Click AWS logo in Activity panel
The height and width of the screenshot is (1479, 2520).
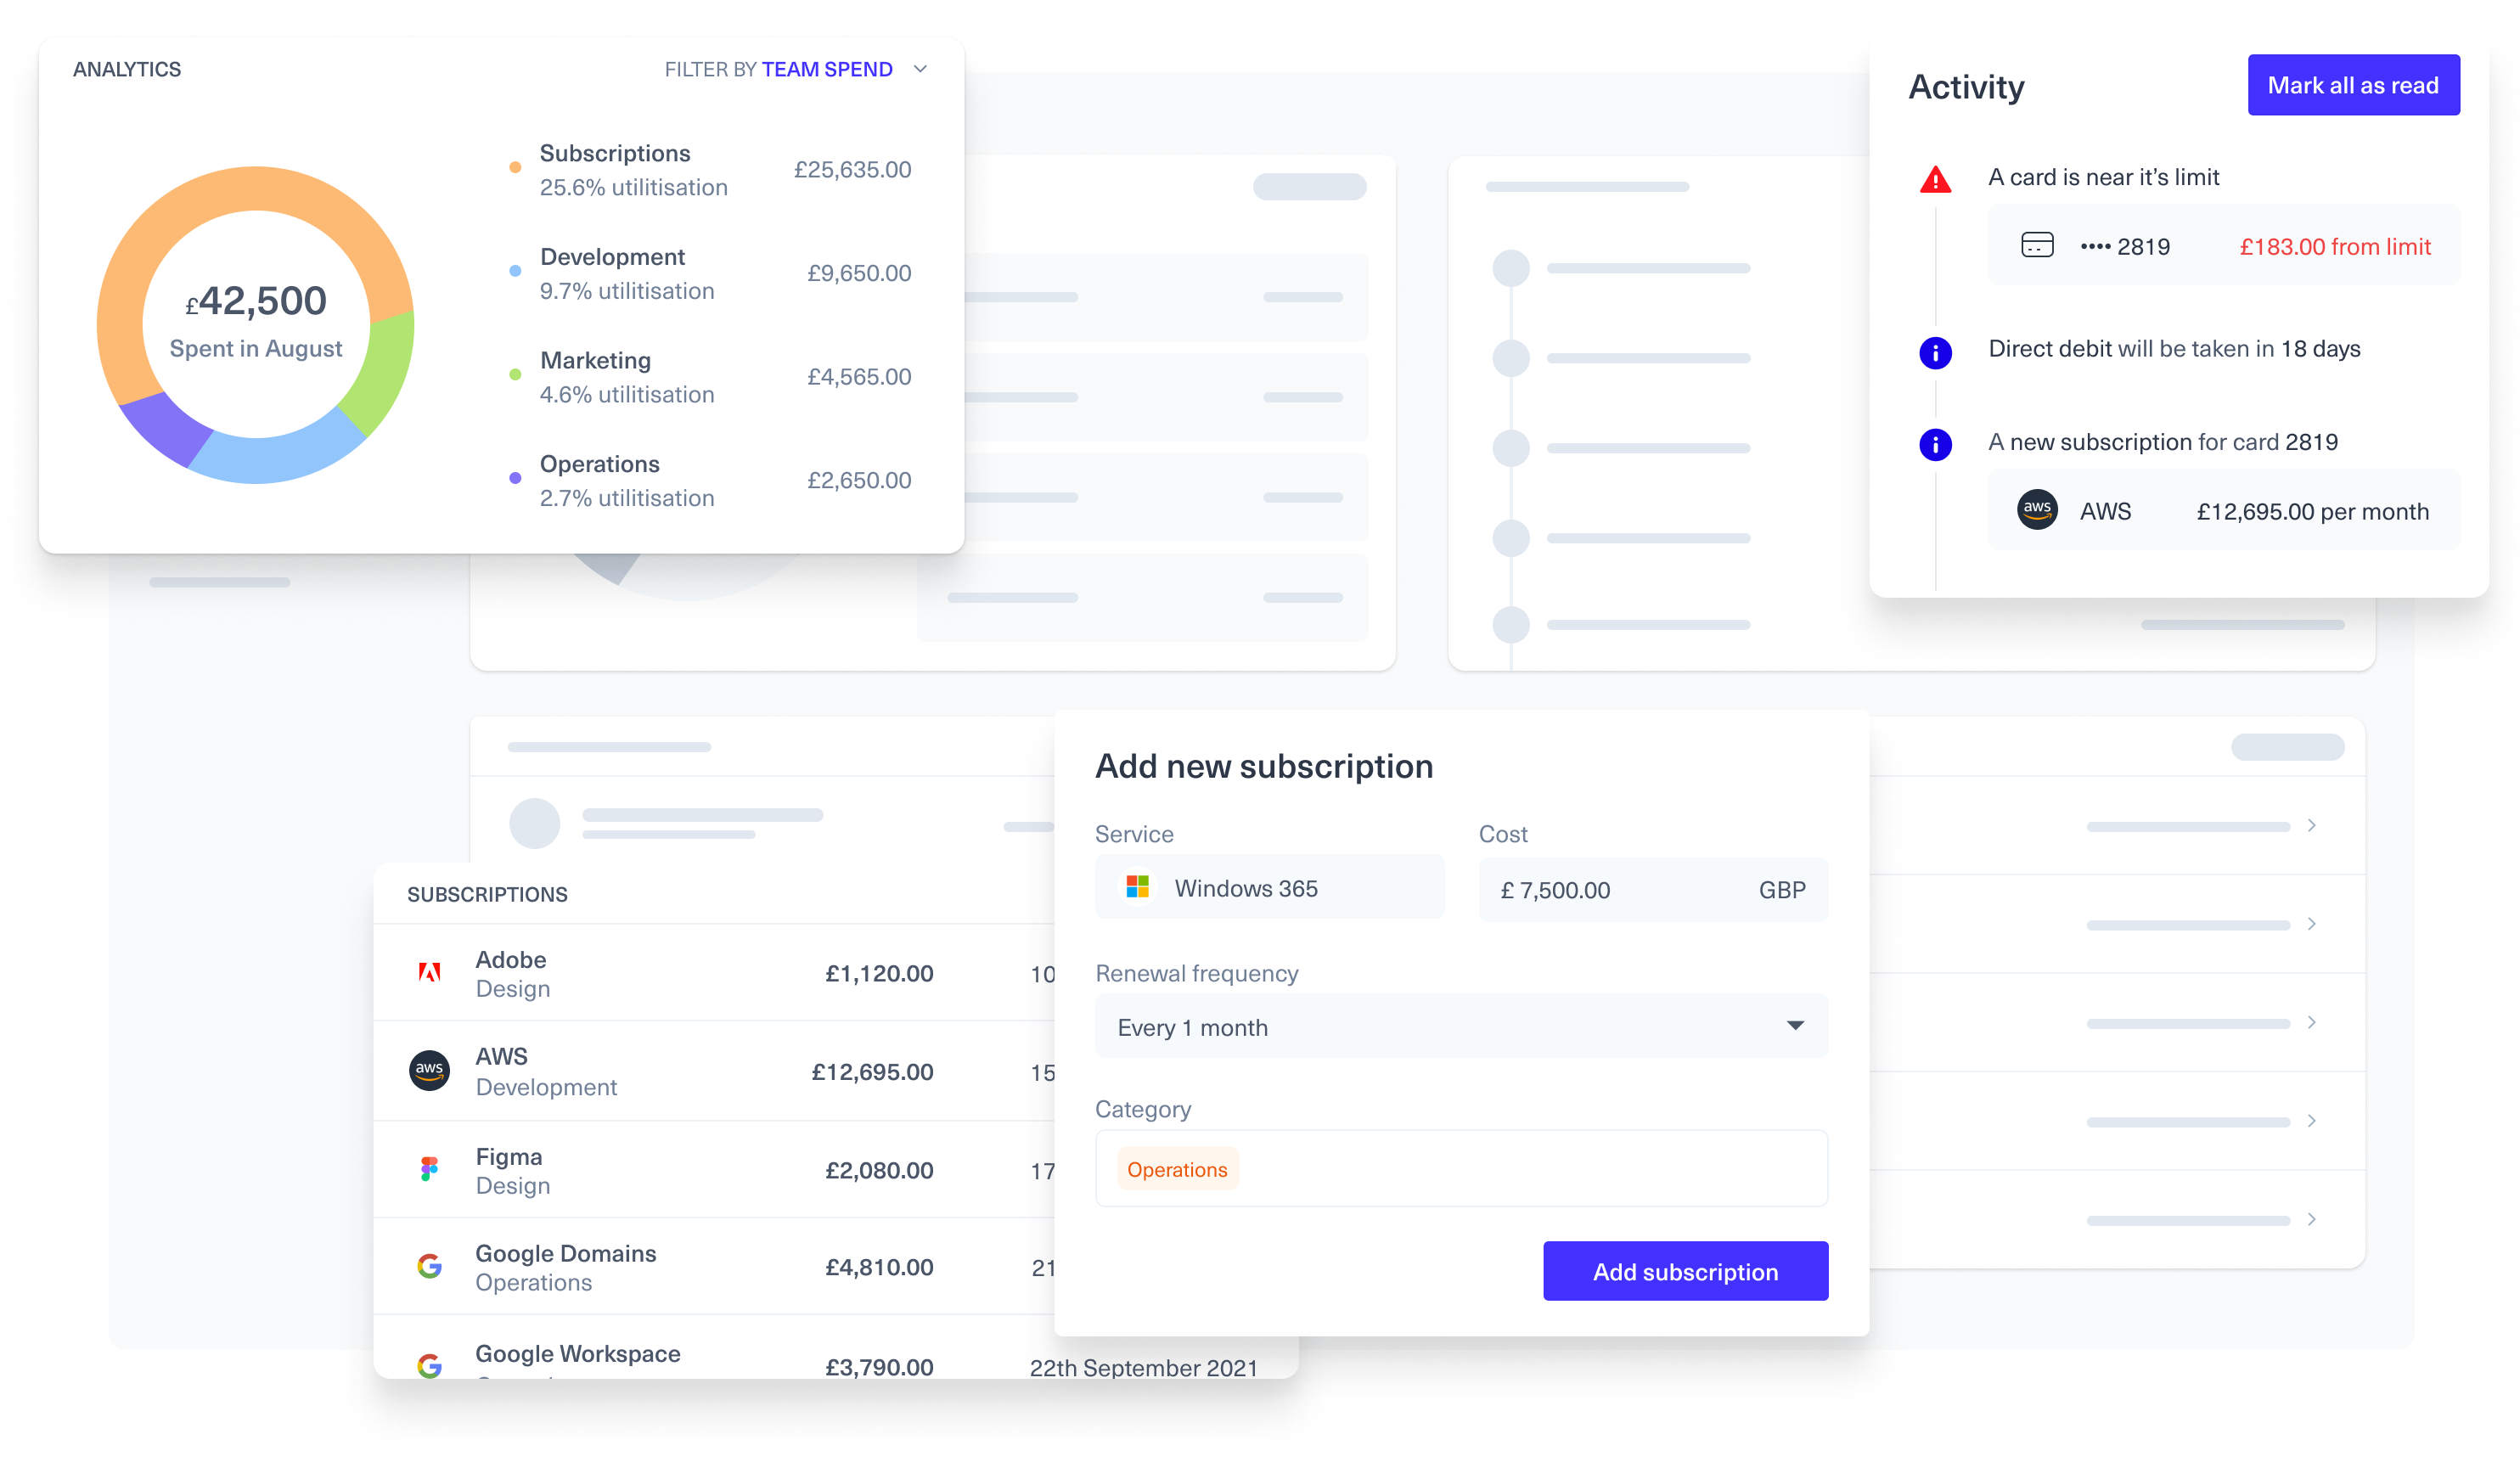(x=2037, y=510)
